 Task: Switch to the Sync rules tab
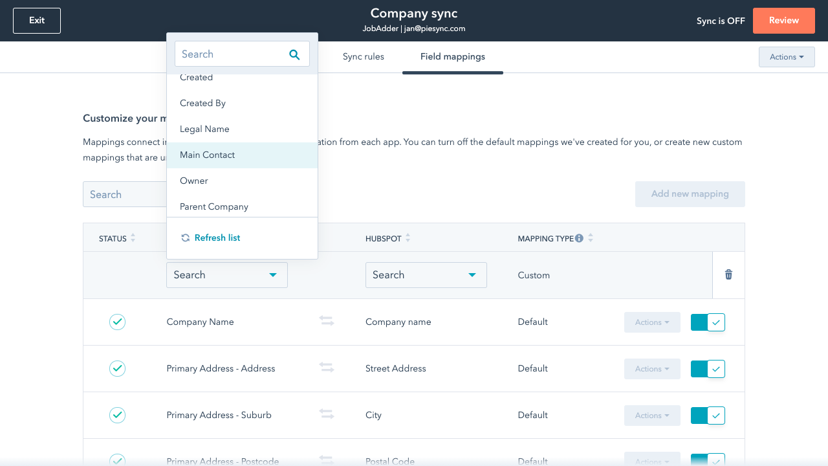(x=363, y=57)
